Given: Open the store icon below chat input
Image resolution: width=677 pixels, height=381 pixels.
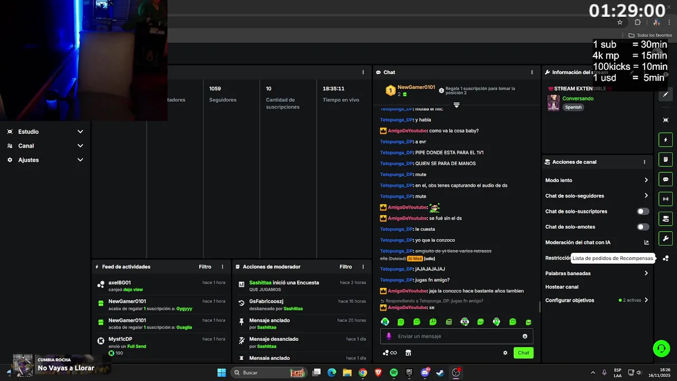Looking at the screenshot, I should (408, 353).
